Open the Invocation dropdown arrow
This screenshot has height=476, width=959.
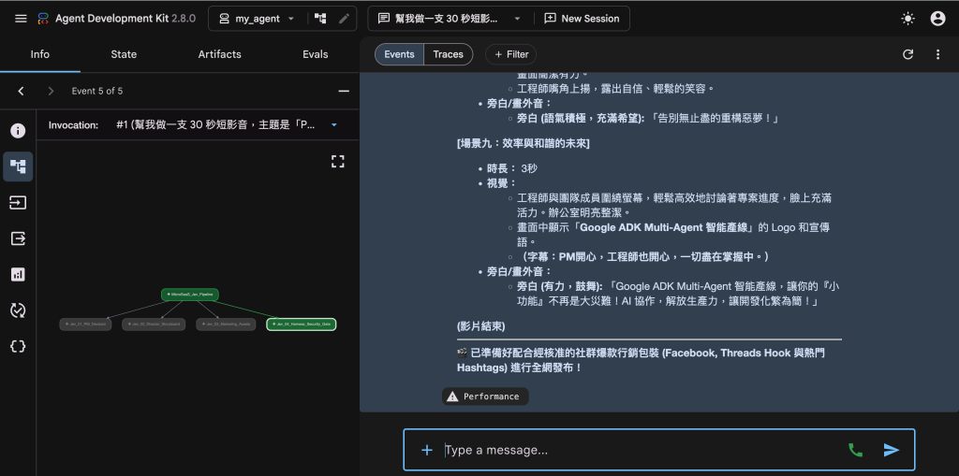(x=334, y=125)
